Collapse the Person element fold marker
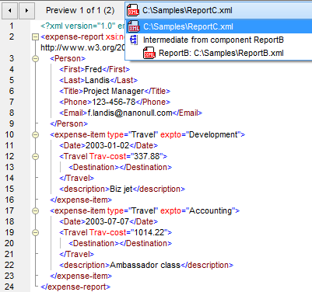Viewport: 312px width, 292px height. click(35, 59)
